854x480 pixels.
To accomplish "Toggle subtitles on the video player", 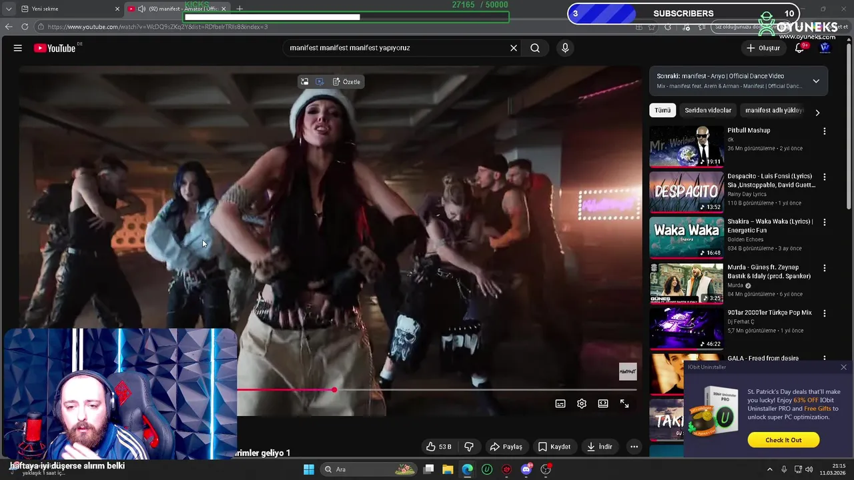I will [x=560, y=403].
